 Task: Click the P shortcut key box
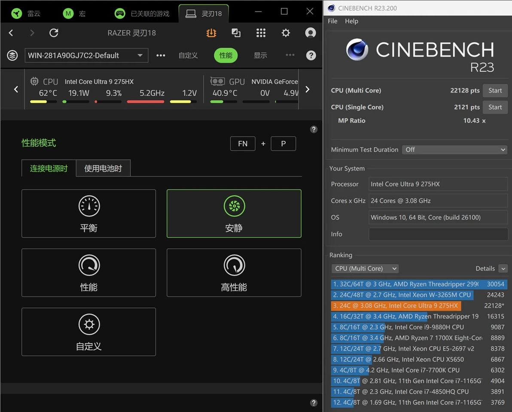click(283, 143)
